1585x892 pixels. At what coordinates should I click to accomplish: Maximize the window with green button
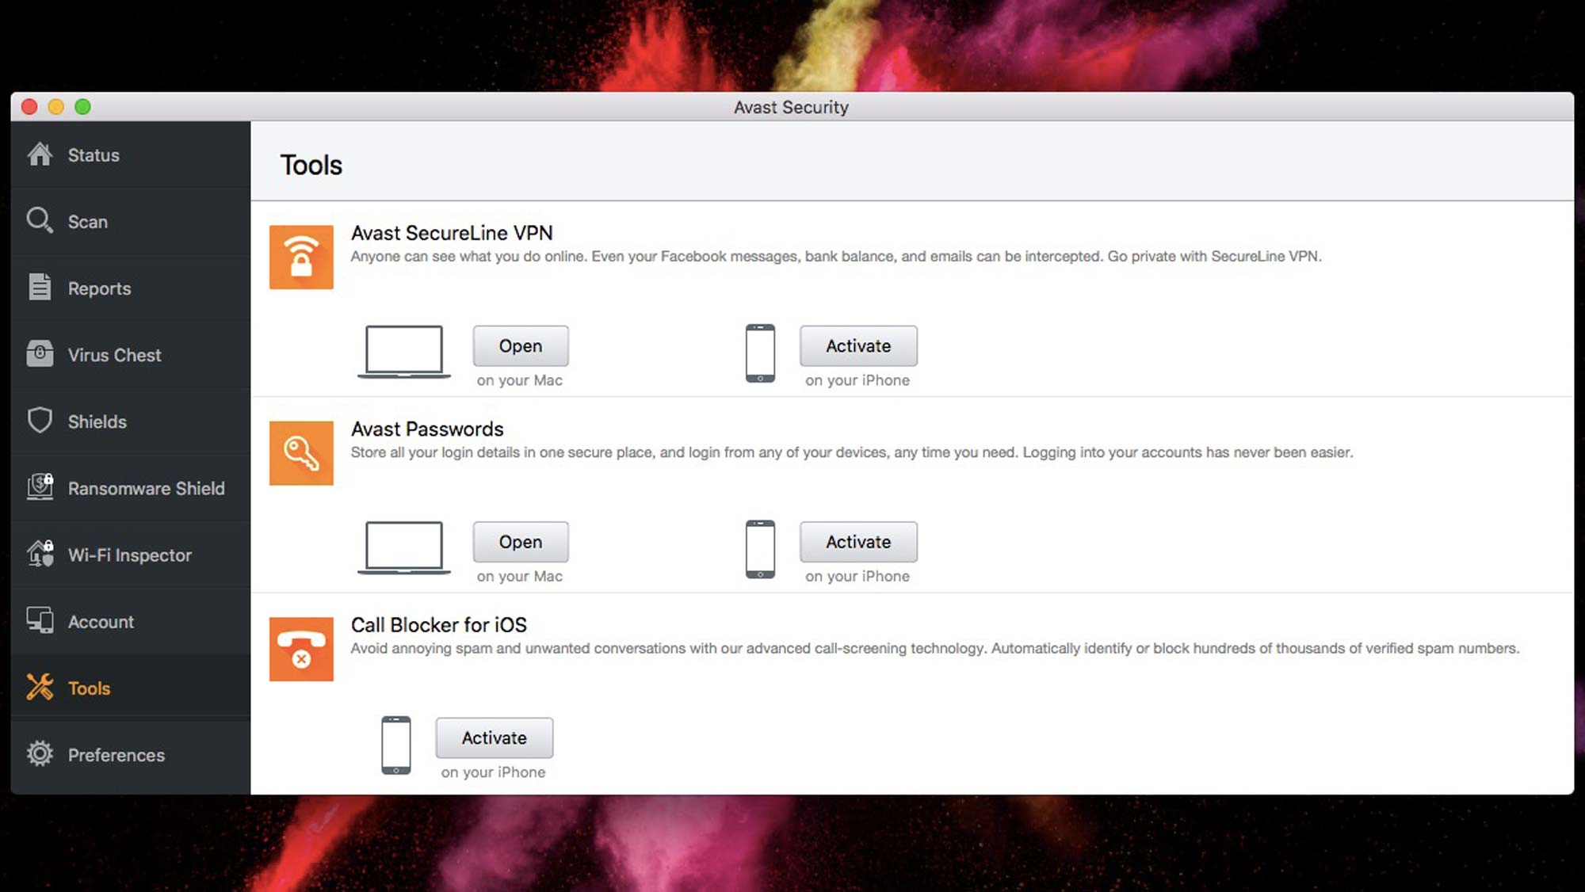(82, 106)
